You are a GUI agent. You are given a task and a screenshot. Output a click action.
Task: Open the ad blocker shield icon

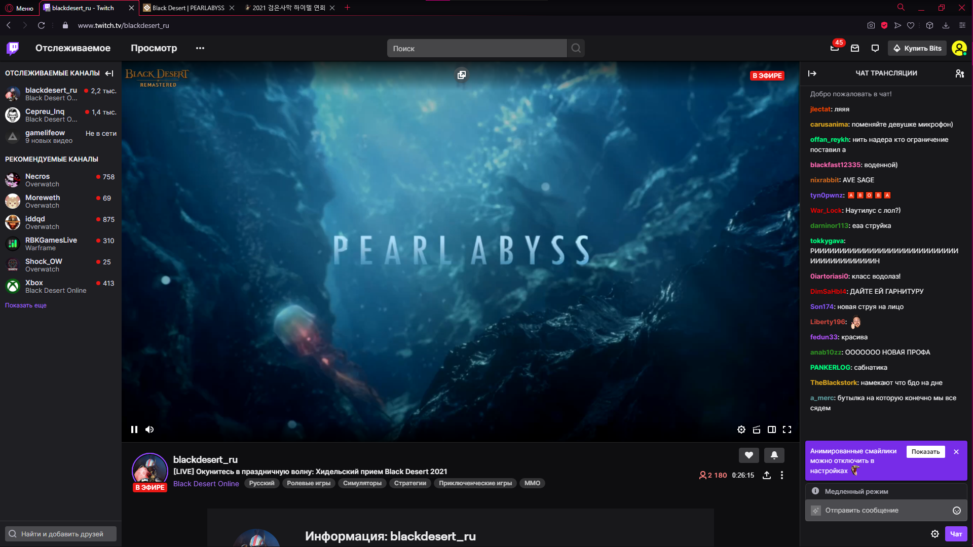[x=884, y=25]
